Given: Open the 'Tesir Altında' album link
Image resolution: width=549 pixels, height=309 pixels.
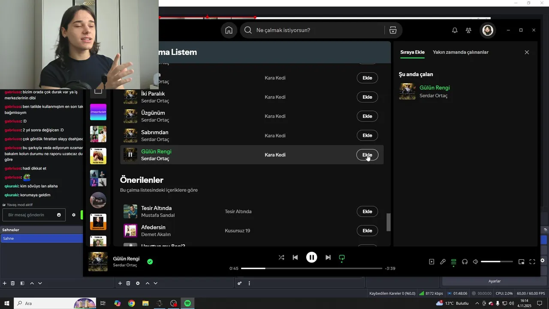Looking at the screenshot, I should point(238,212).
